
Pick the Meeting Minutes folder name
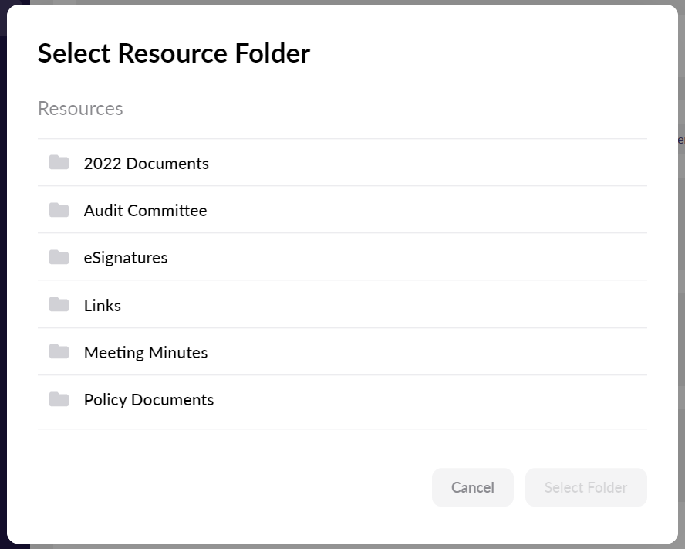pos(146,353)
